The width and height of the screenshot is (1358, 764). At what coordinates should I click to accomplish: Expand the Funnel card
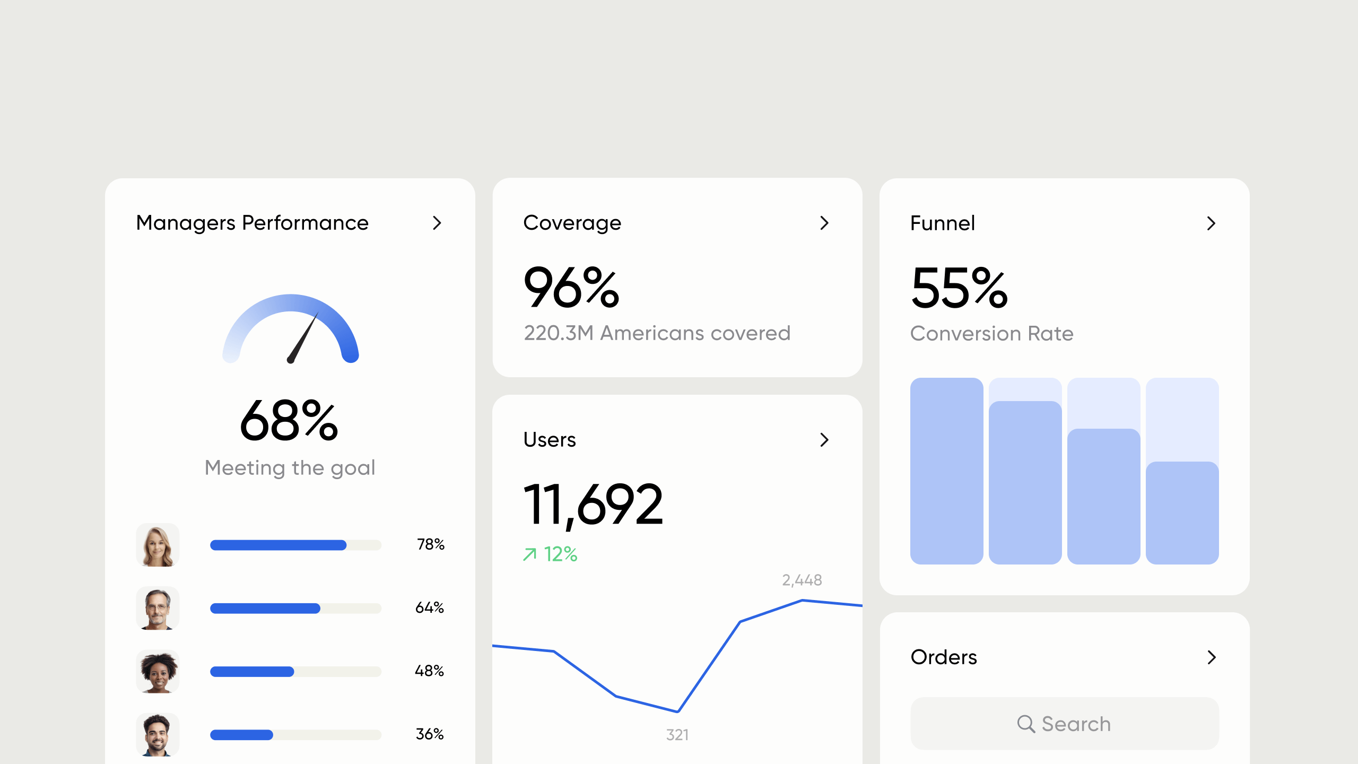coord(1211,223)
